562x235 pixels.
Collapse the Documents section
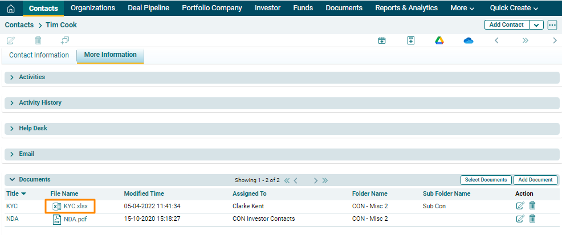(x=12, y=180)
